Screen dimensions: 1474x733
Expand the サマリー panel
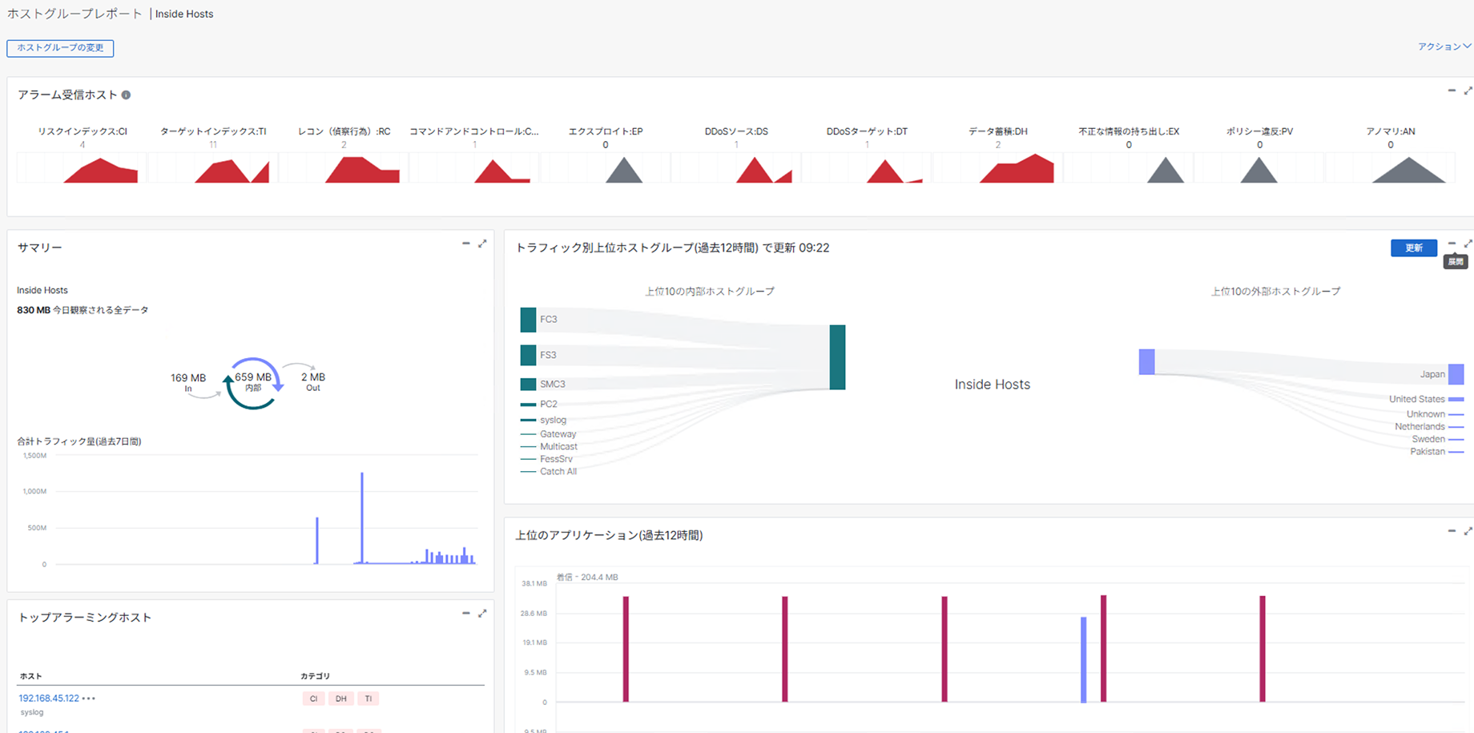click(x=482, y=244)
